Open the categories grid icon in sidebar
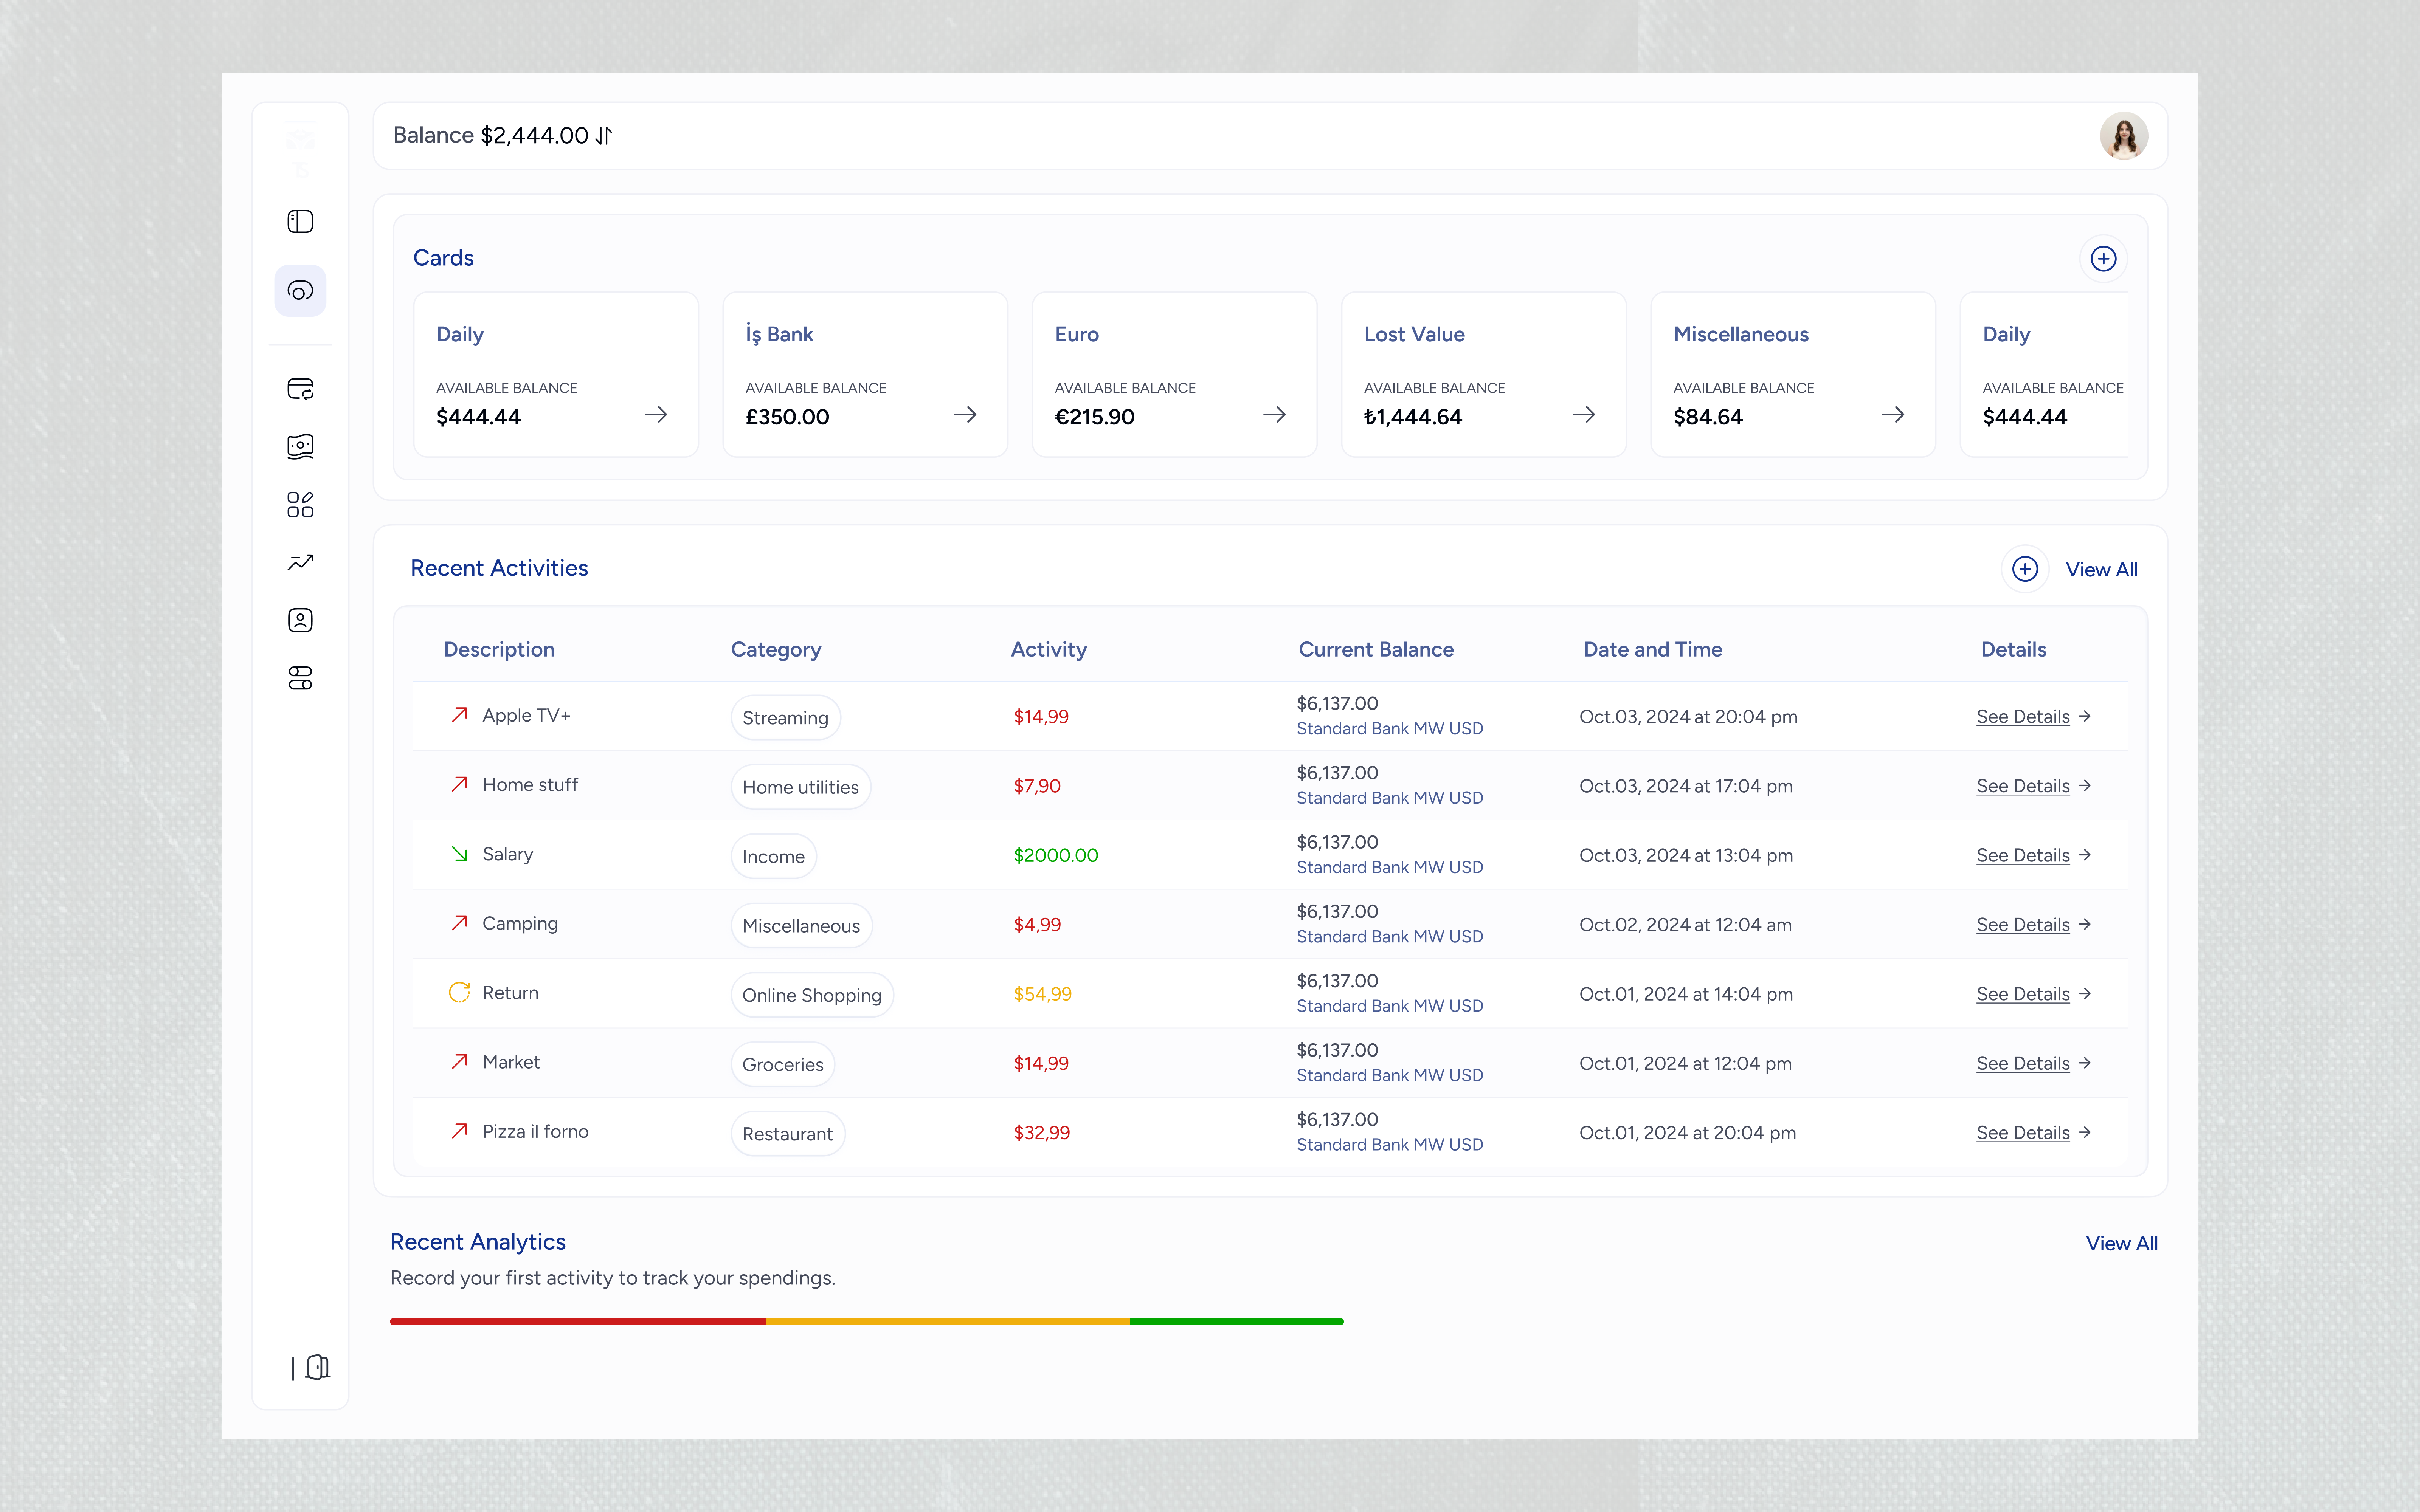This screenshot has width=2420, height=1512. 300,504
